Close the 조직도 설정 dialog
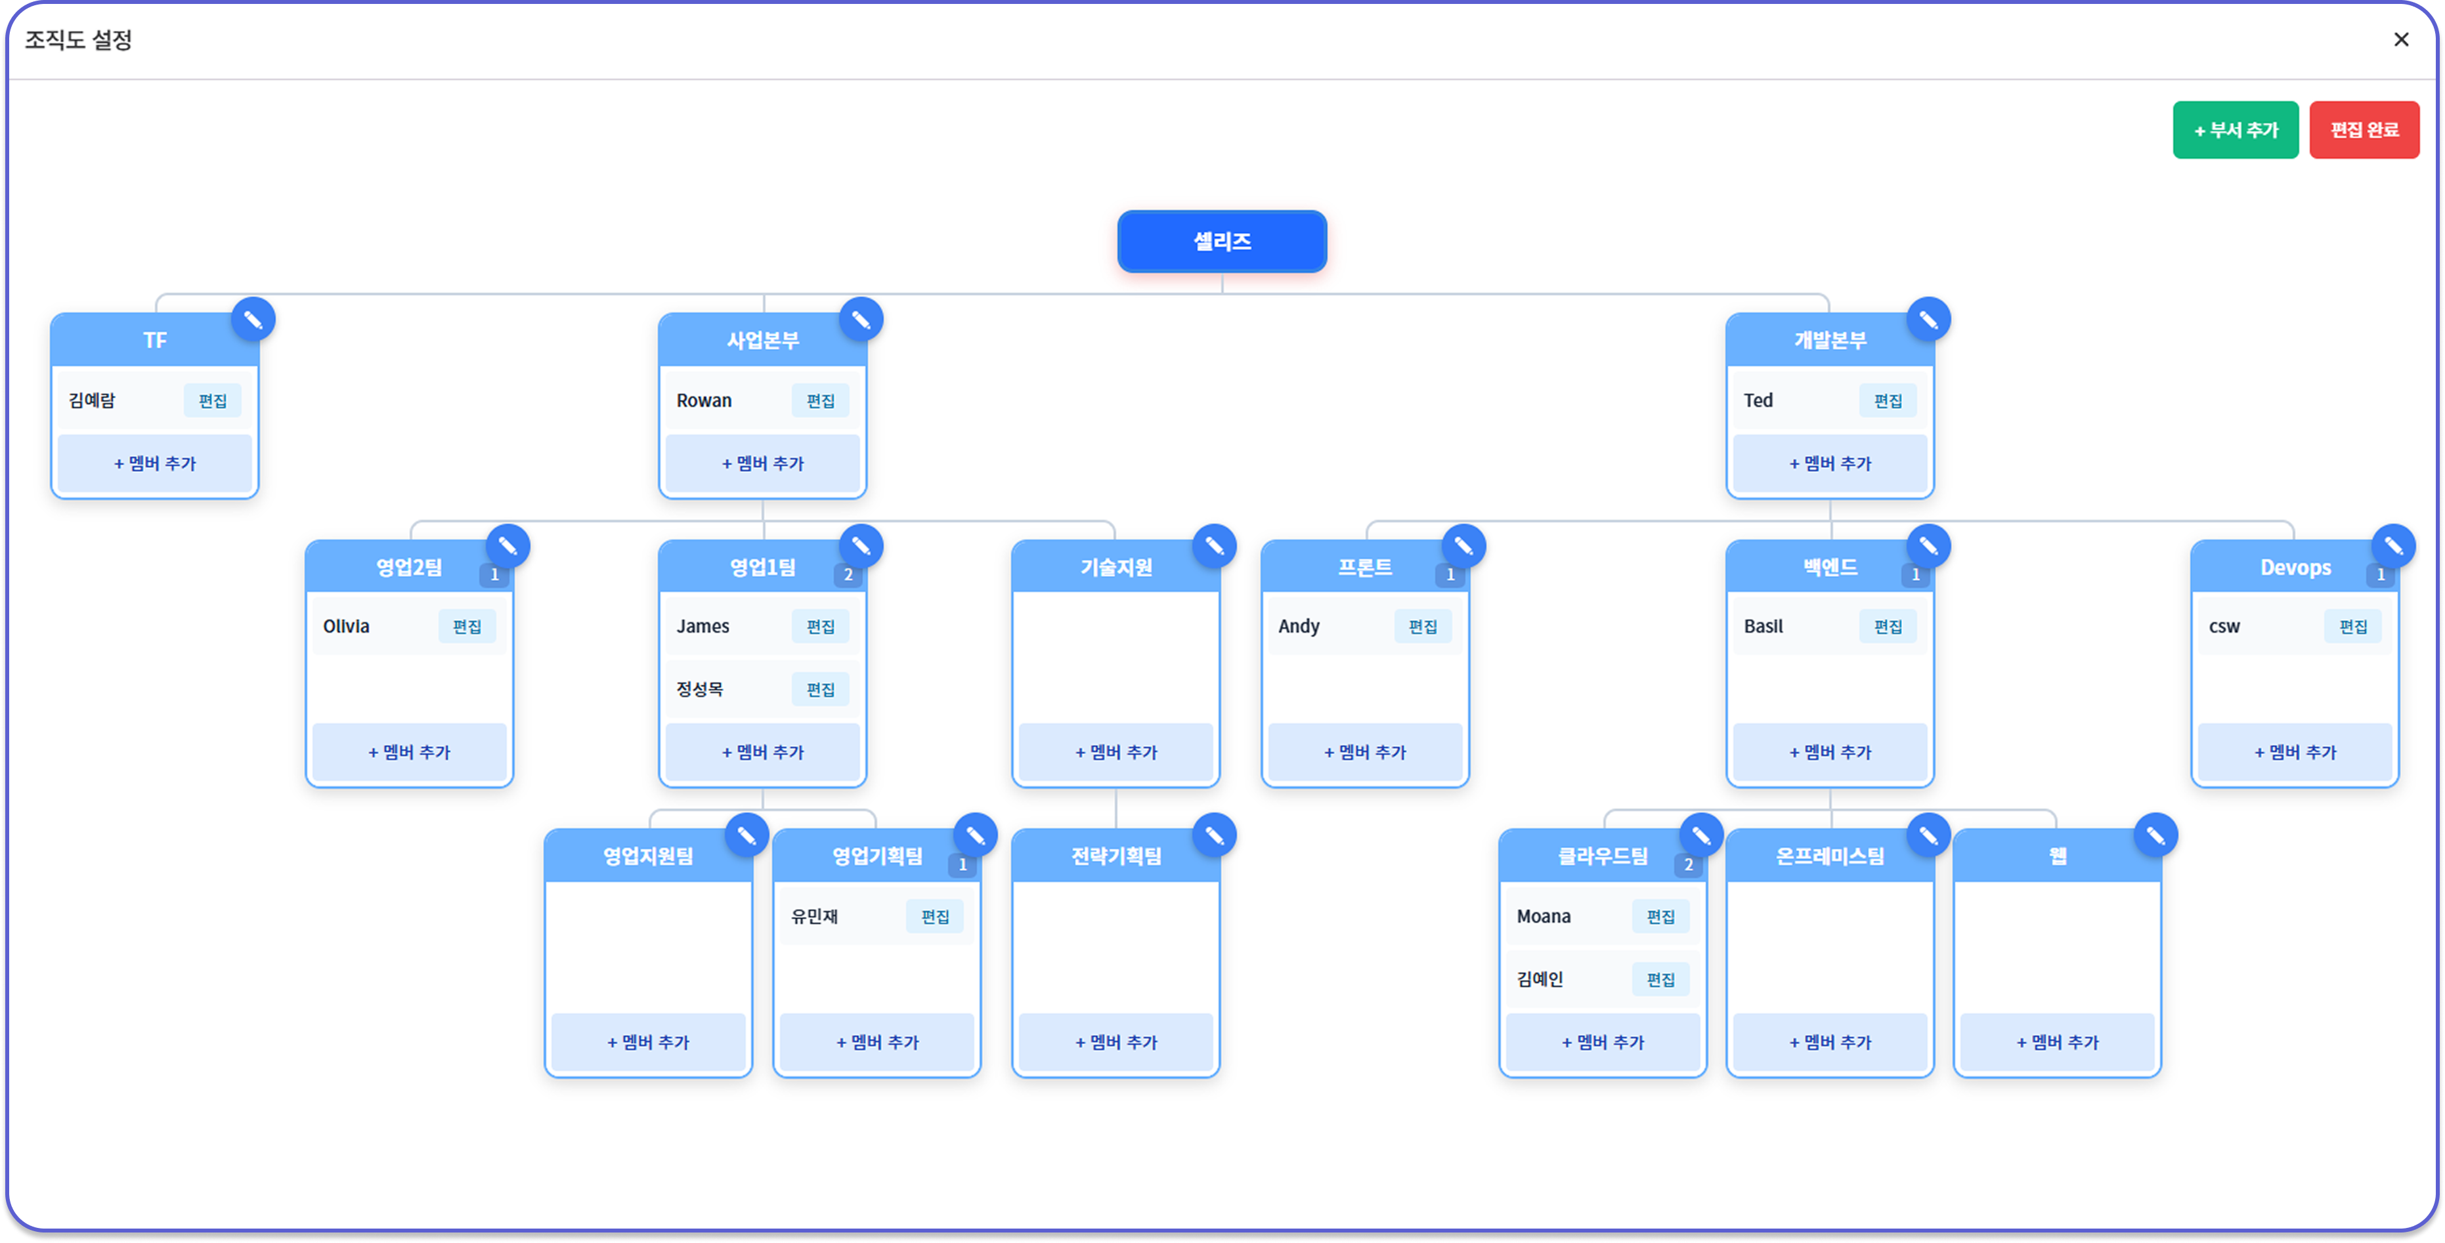 click(x=2400, y=40)
